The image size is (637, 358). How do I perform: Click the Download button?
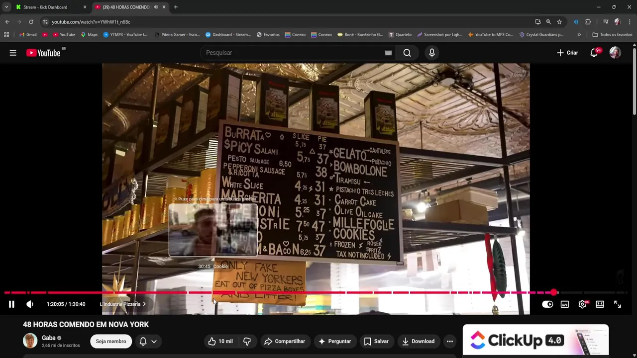[x=419, y=341]
